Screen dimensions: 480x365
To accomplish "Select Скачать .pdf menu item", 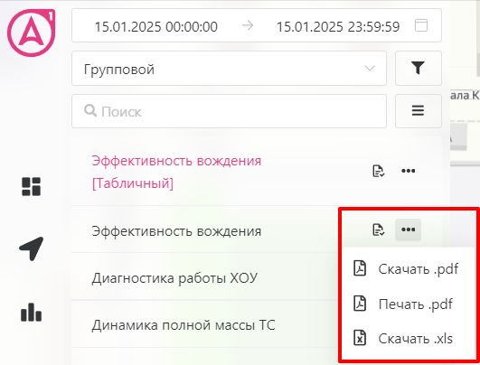I will click(406, 269).
